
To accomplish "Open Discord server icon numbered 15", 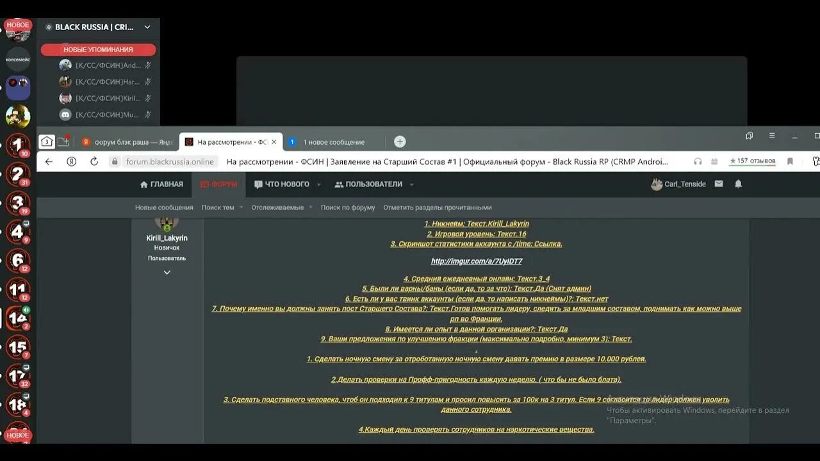I will (18, 348).
